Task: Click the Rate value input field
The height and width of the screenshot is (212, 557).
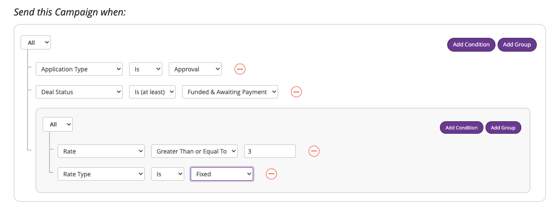Action: point(270,151)
